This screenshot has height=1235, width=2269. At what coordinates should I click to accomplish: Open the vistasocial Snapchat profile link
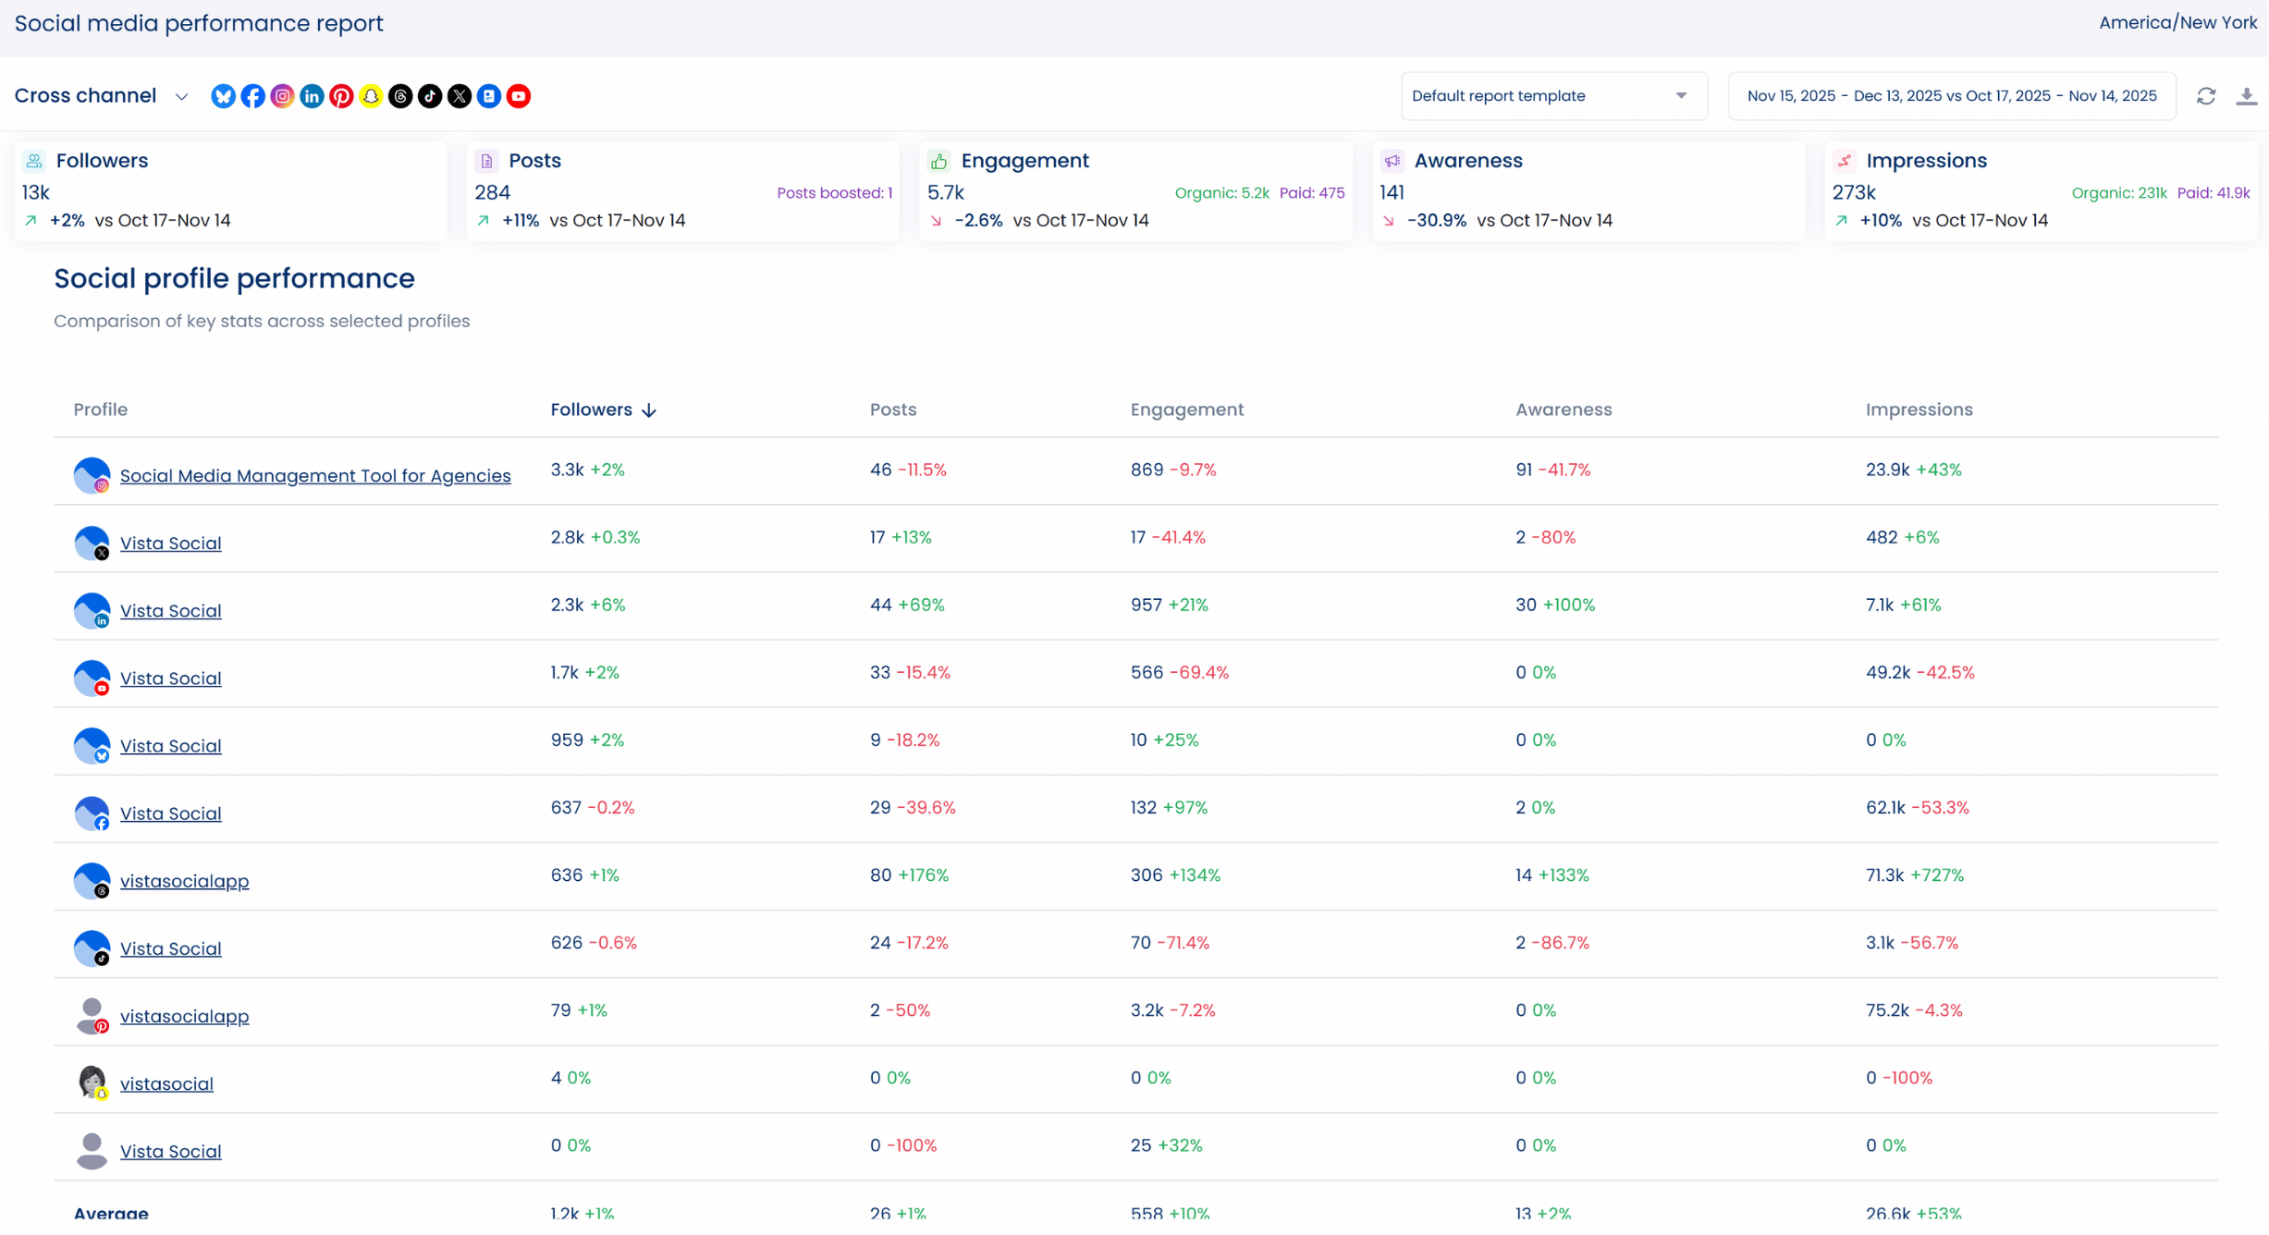coord(166,1083)
